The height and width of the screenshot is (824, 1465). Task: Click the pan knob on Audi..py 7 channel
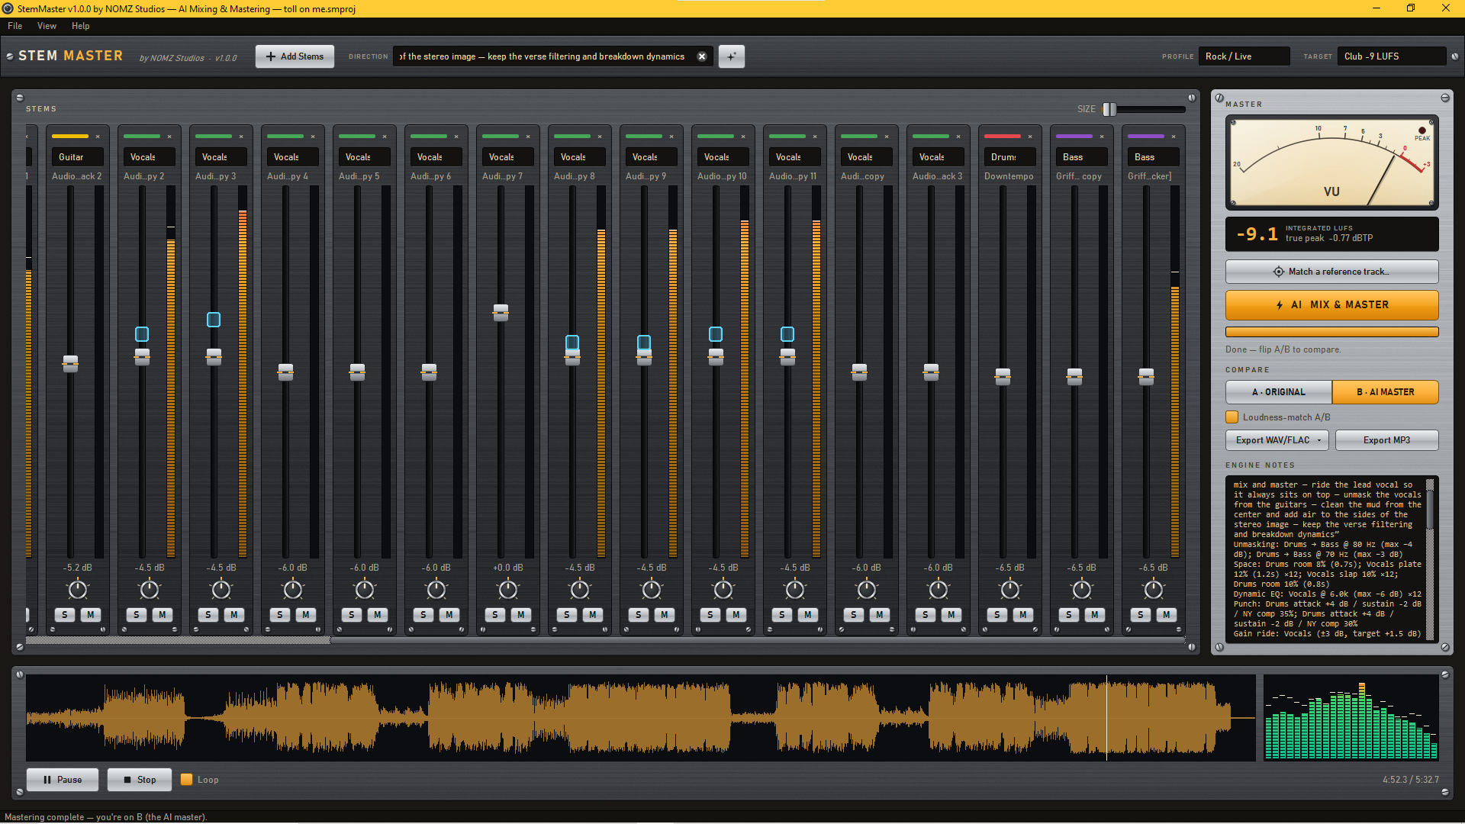pos(508,589)
